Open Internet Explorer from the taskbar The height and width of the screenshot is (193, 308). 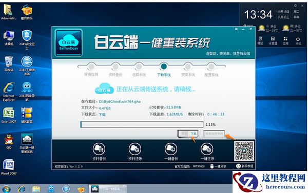pos(21,189)
